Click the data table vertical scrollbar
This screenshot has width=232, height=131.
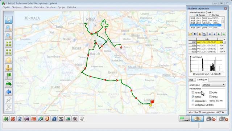tap(224, 45)
